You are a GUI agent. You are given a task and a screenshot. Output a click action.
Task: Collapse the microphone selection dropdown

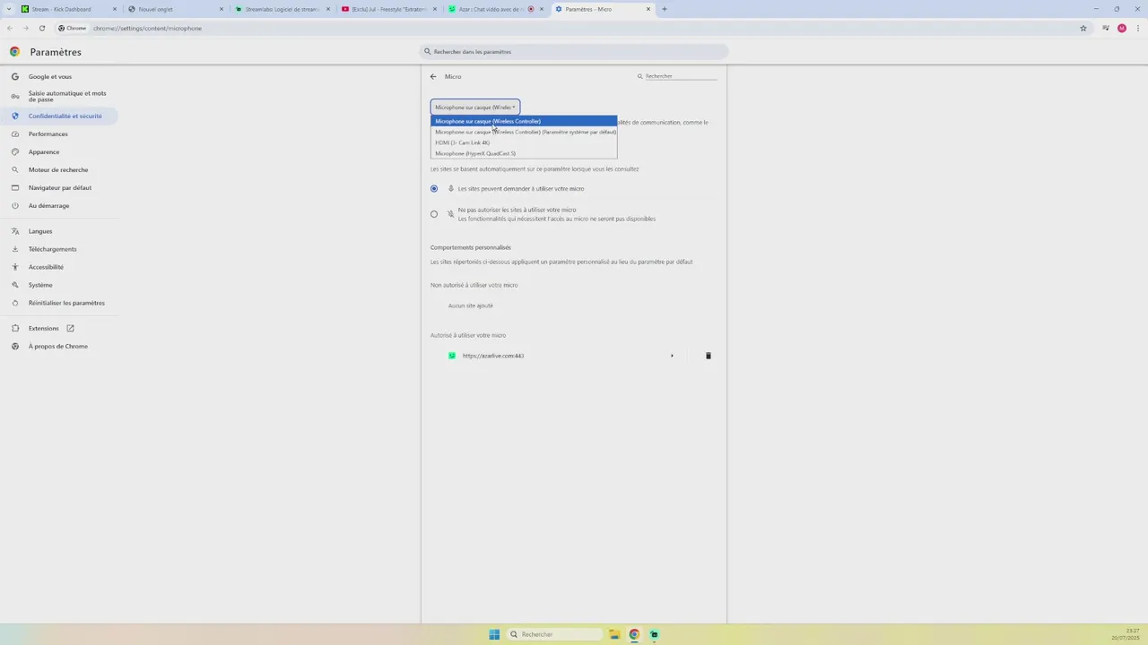[475, 107]
